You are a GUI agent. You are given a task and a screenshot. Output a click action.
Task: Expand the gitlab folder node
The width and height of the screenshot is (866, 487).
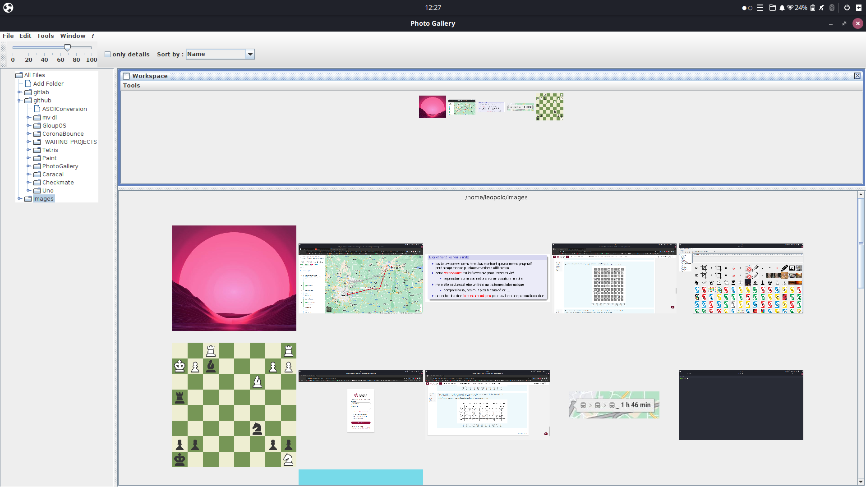tap(20, 92)
